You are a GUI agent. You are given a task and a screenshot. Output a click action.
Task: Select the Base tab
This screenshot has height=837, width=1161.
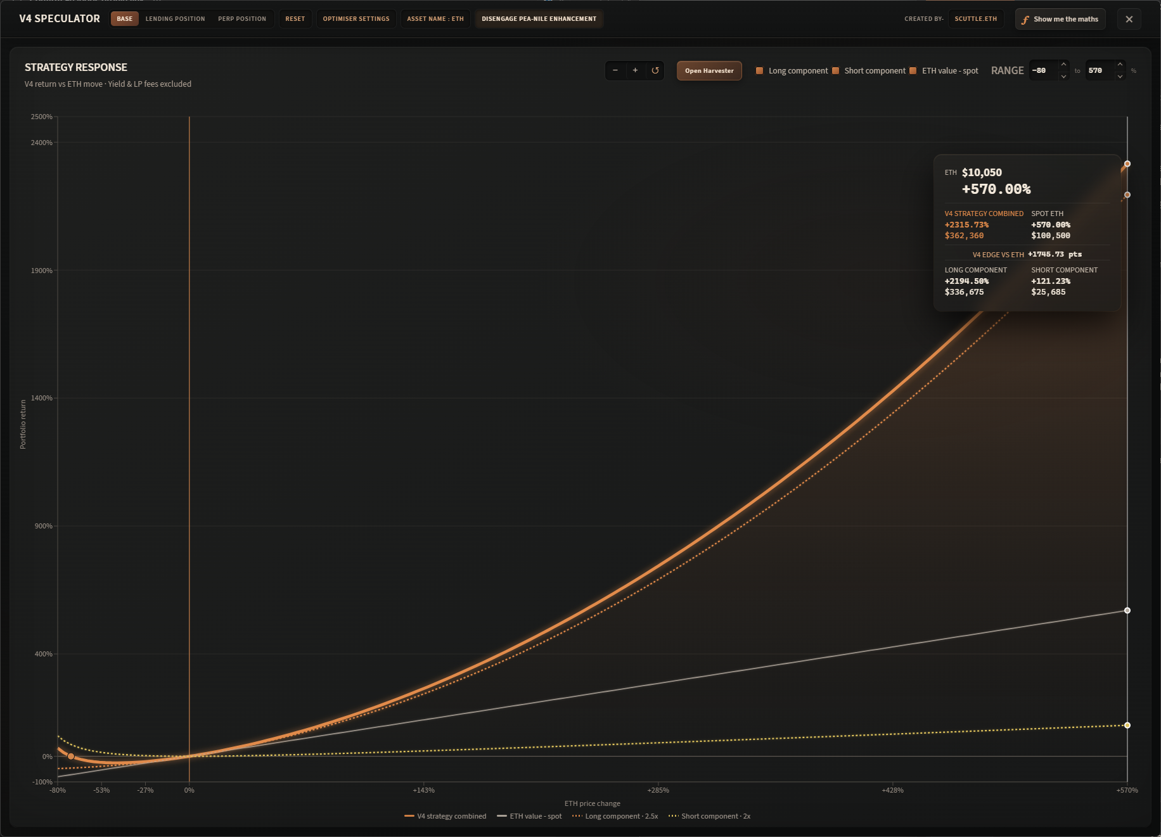tap(125, 19)
